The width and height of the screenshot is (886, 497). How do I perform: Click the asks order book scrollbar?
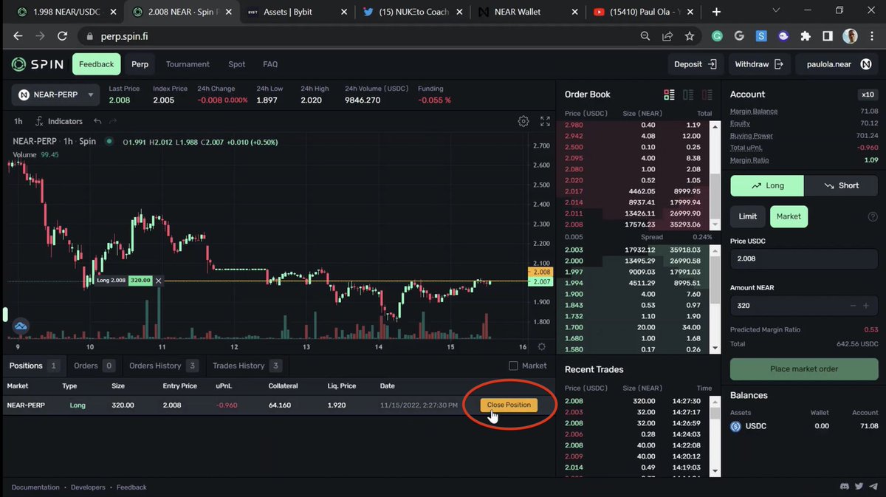[715, 175]
